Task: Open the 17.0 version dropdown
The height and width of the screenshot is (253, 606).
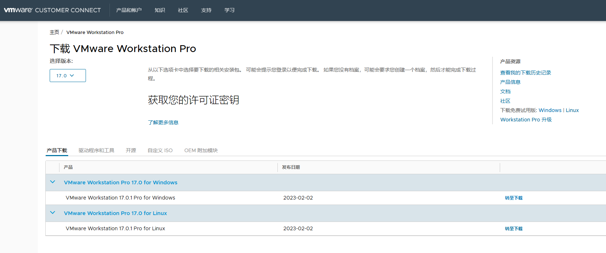Action: (x=68, y=76)
